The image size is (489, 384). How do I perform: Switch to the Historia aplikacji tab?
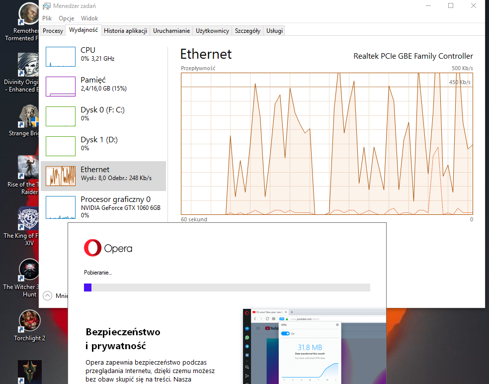click(125, 31)
